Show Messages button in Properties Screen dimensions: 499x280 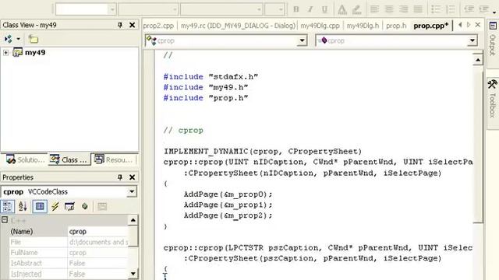coord(69,207)
